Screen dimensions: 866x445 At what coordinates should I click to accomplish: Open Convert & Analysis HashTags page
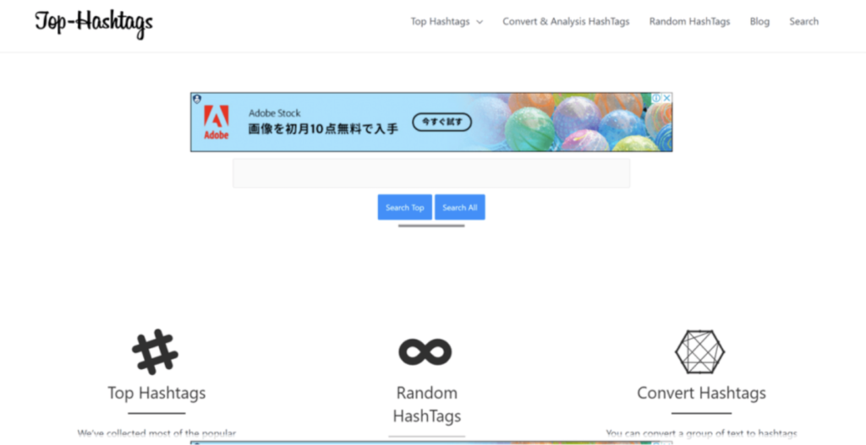pyautogui.click(x=566, y=22)
